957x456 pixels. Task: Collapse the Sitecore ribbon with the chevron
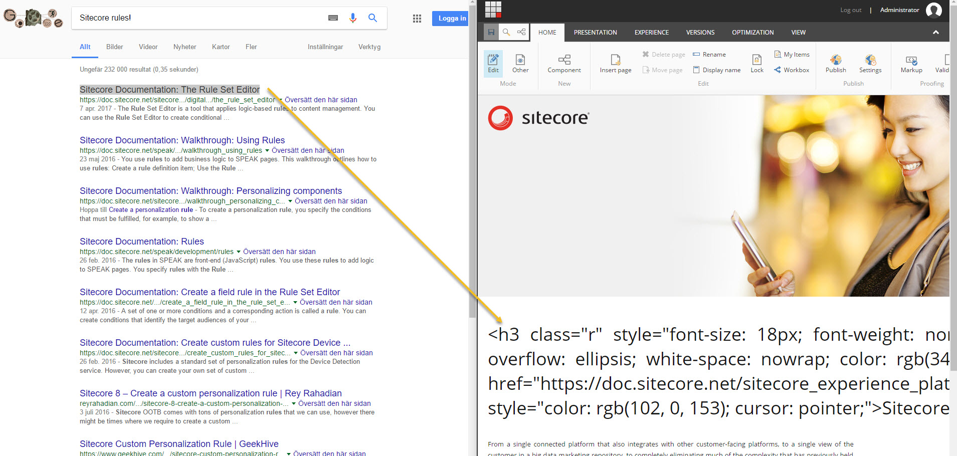click(x=935, y=32)
